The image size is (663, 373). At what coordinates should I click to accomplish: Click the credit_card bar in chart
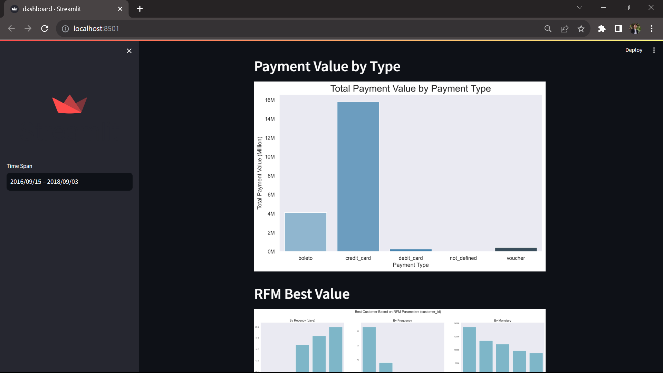[358, 176]
